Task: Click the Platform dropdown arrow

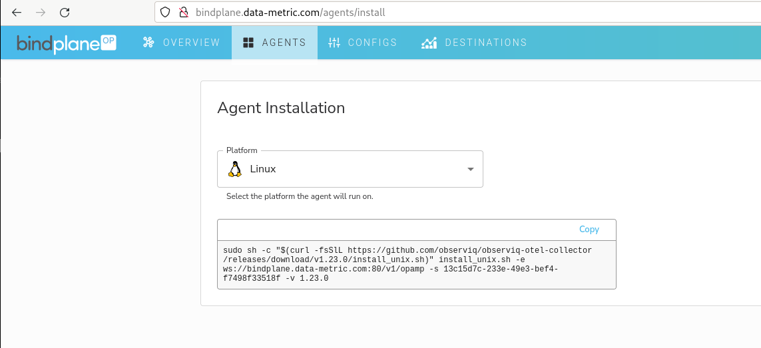Action: [470, 170]
